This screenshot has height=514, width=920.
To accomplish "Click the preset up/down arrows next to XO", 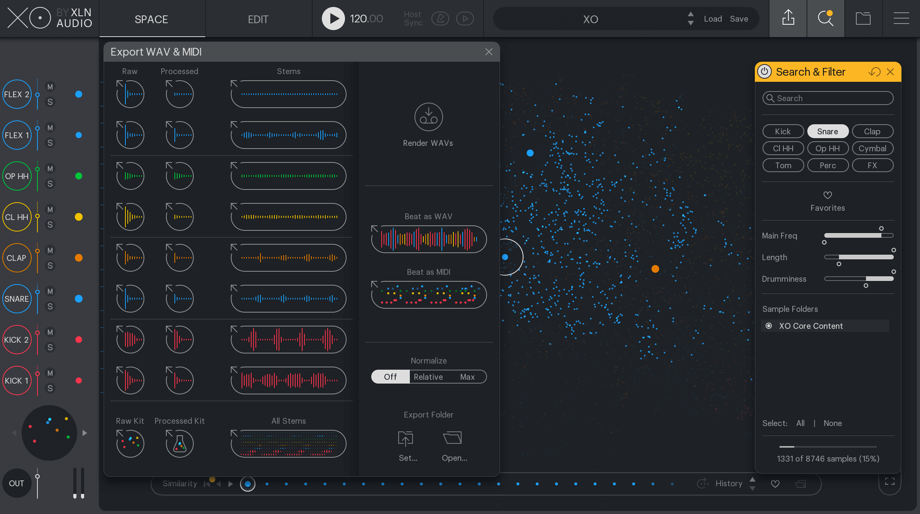I will tap(690, 19).
